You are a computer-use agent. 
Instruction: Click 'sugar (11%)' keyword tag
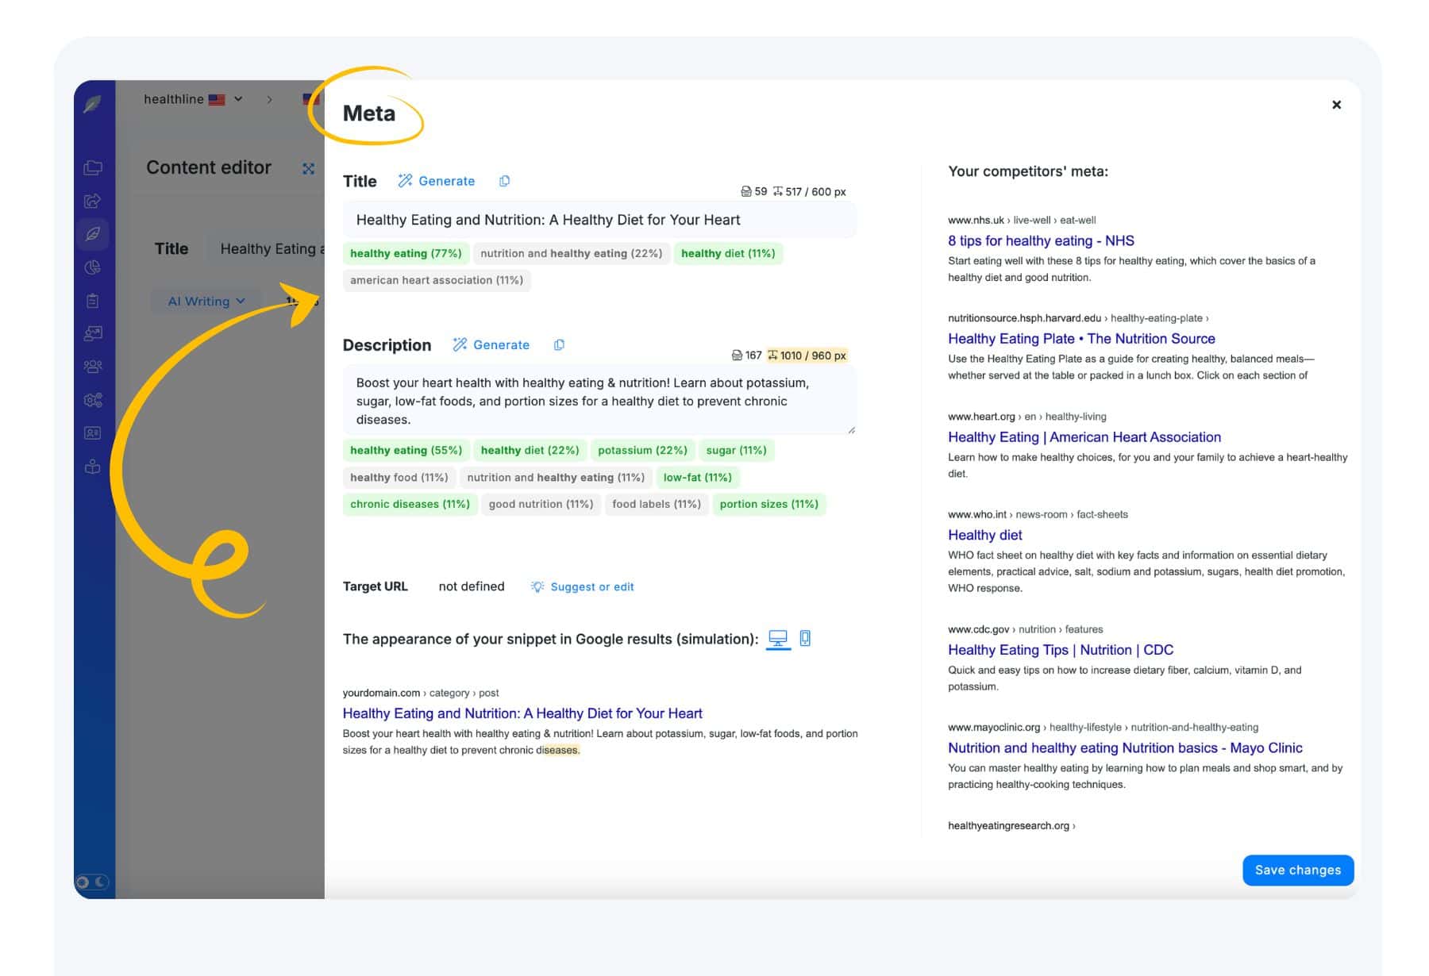coord(737,450)
